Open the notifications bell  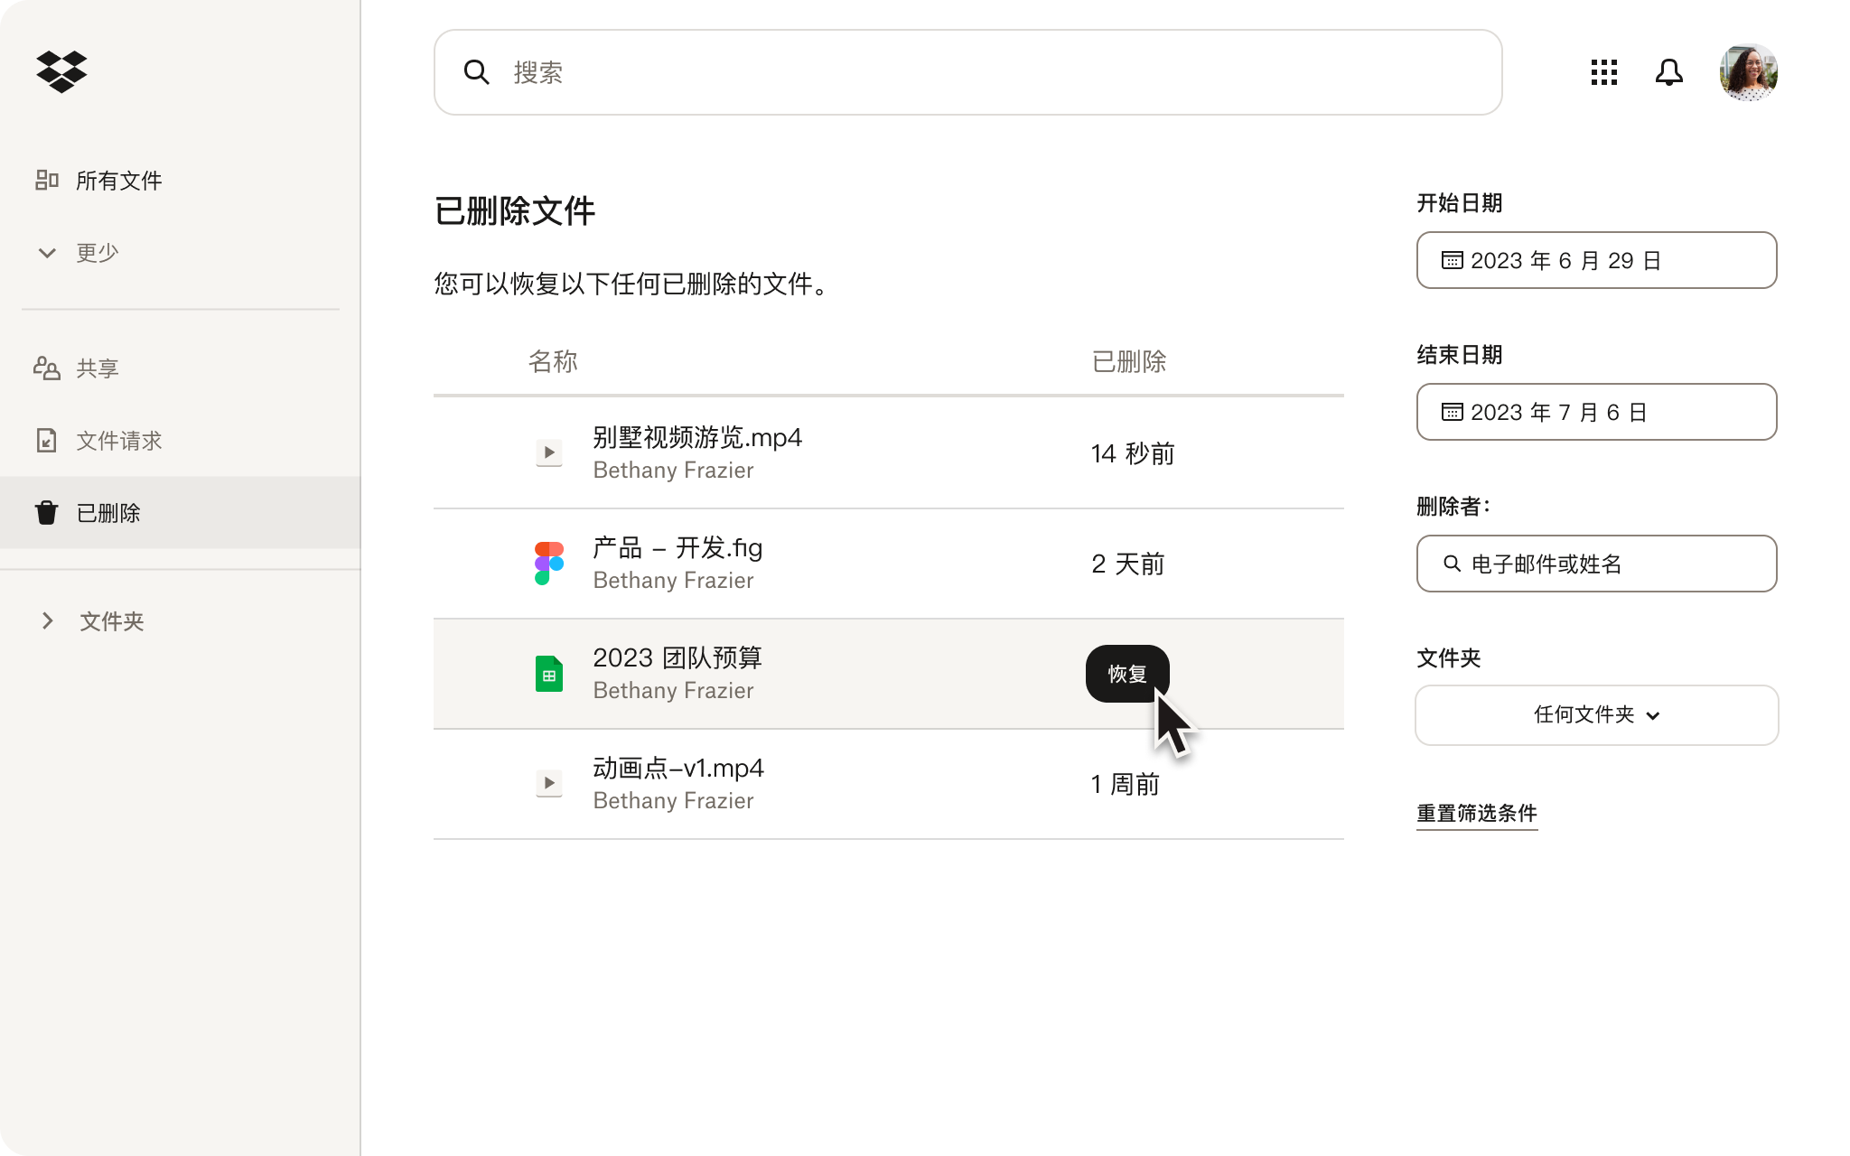click(x=1669, y=72)
